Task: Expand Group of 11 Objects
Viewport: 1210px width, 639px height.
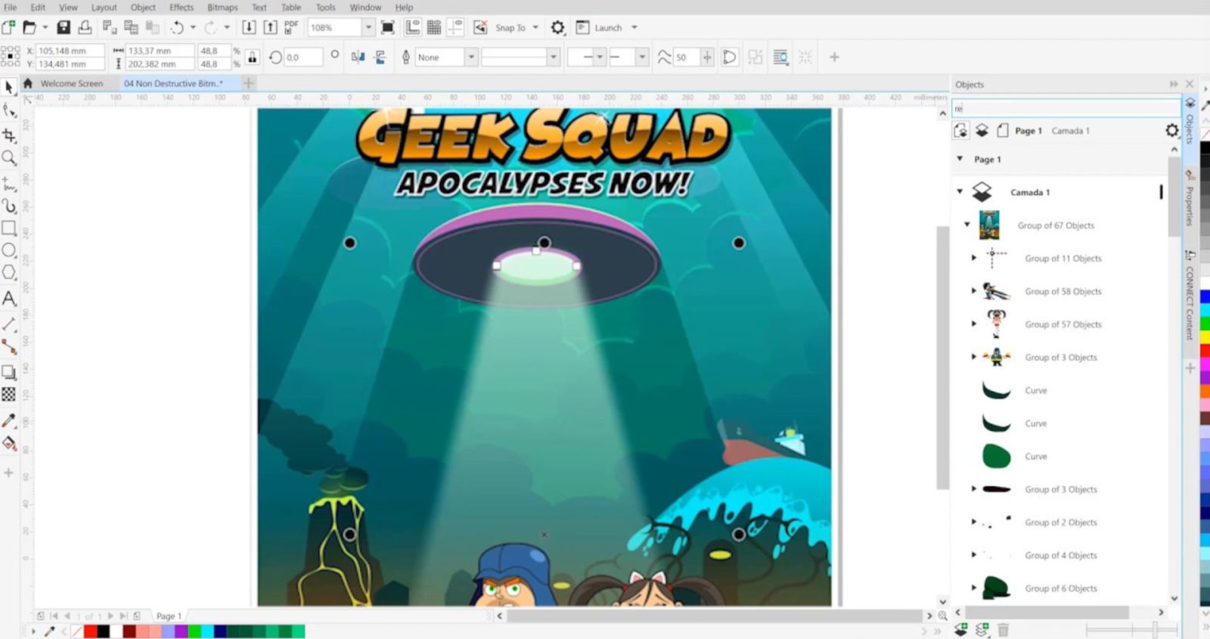Action: point(974,258)
